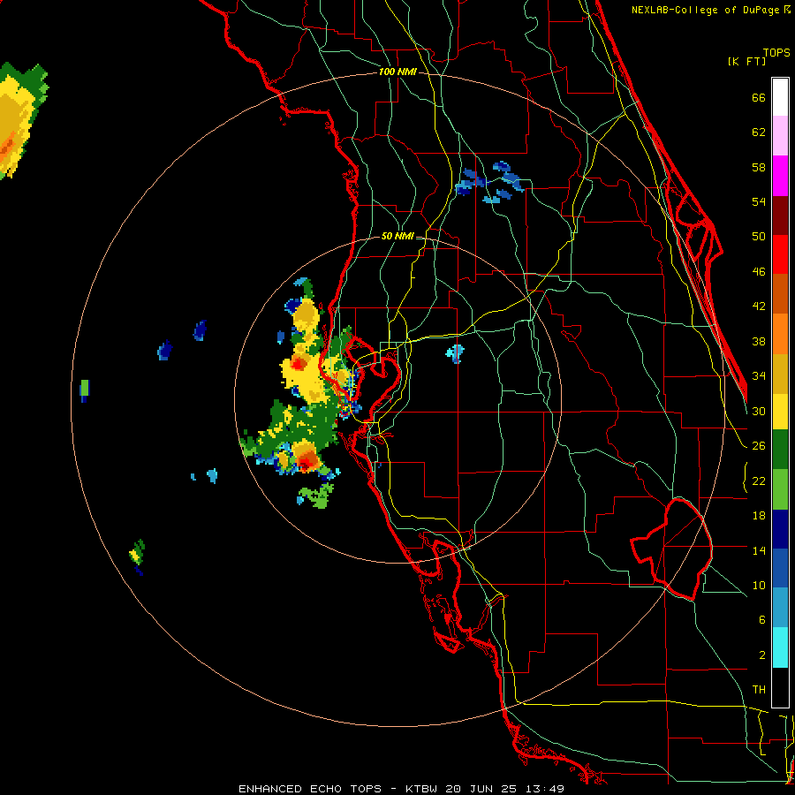Click the 42 legend value

click(759, 307)
